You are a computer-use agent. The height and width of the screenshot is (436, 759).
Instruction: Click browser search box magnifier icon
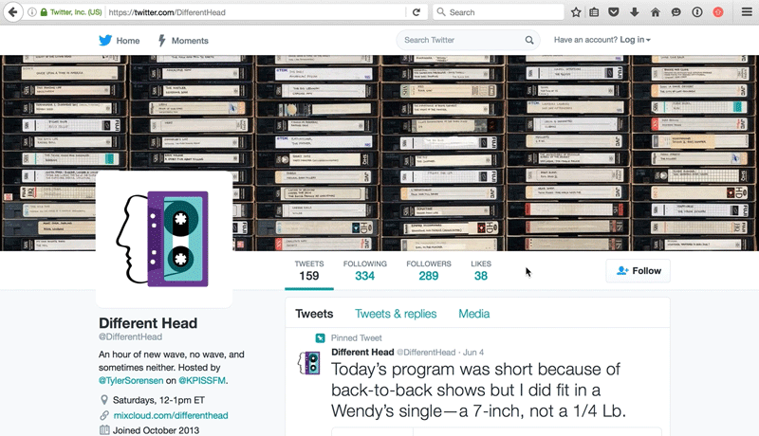441,12
